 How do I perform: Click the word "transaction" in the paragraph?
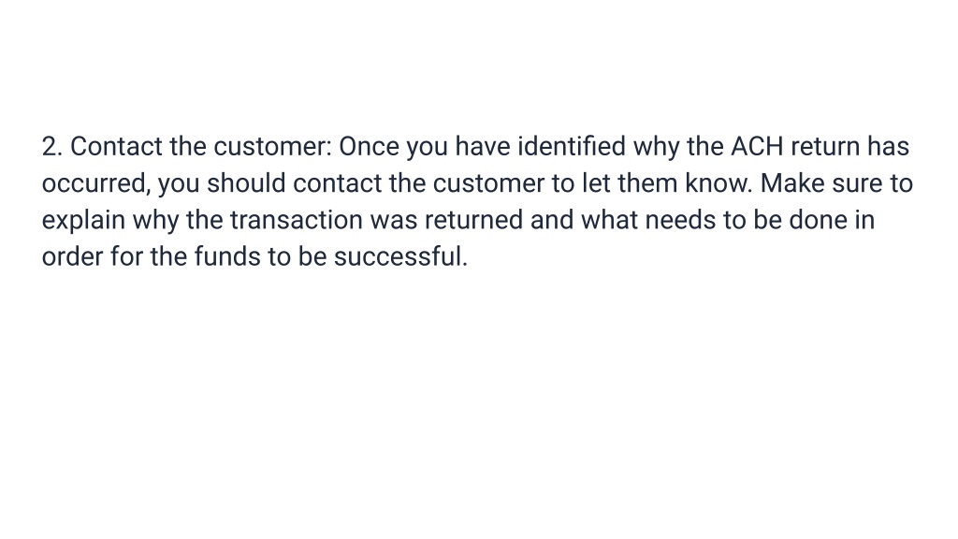(297, 220)
